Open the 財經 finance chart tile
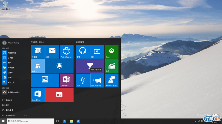The image size is (222, 124). 112,66
